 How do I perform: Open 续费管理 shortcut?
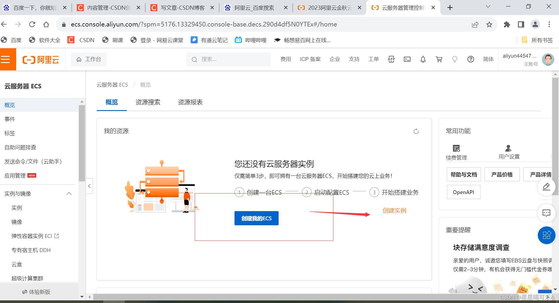456,153
